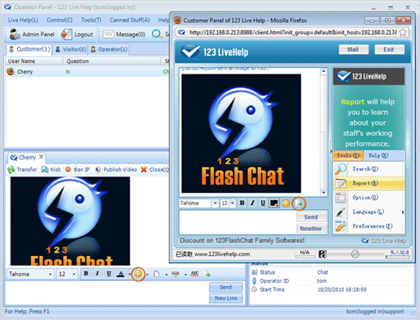Viewport: 420px width, 320px height.
Task: Click the Mail button in Customer Panel
Action: click(354, 49)
